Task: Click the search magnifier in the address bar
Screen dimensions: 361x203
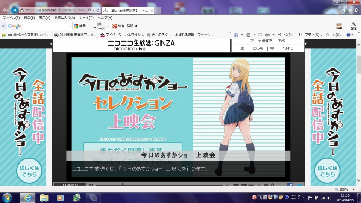Action: (89, 10)
